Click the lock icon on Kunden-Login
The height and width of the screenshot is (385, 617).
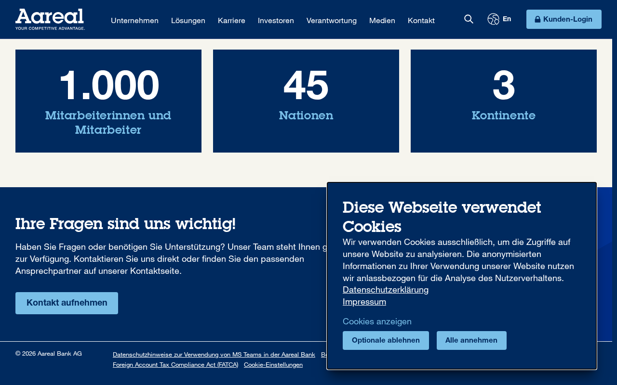tap(538, 19)
